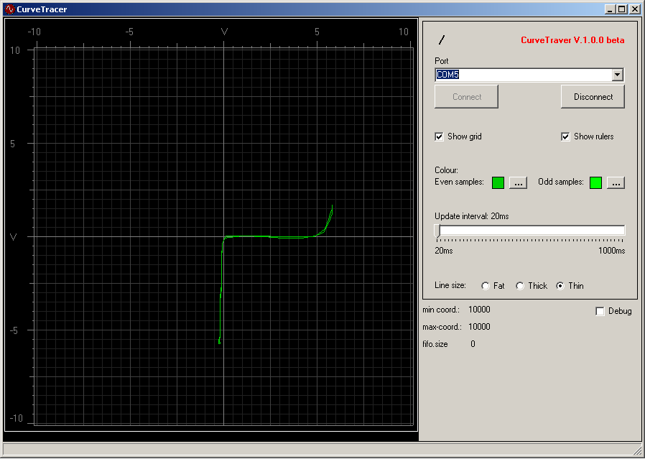This screenshot has height=459, width=645.
Task: Open colour picker button for Odd samples
Action: point(616,183)
